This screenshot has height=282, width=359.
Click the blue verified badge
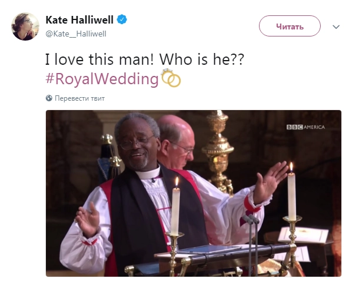121,21
